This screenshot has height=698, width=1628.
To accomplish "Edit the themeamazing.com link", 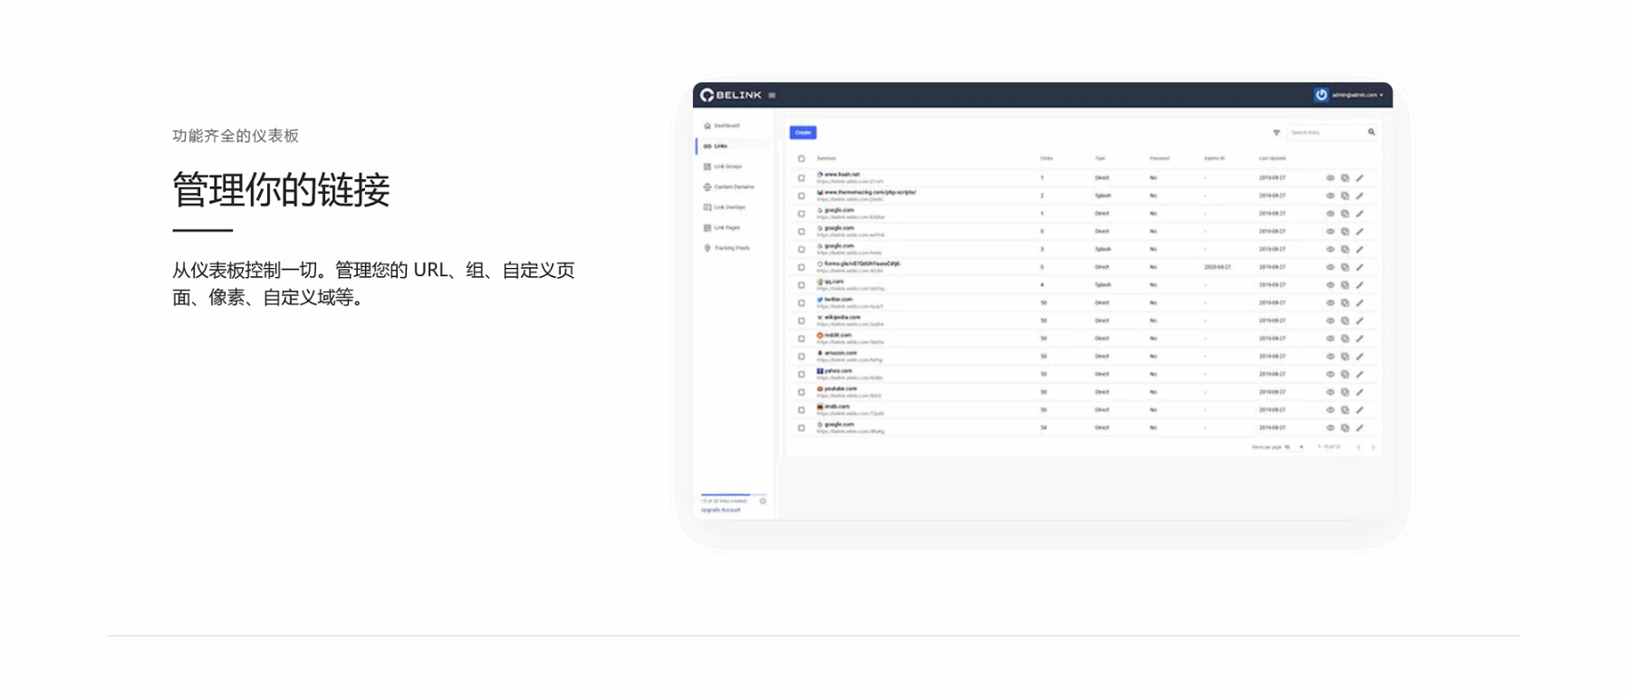I will tap(1360, 196).
